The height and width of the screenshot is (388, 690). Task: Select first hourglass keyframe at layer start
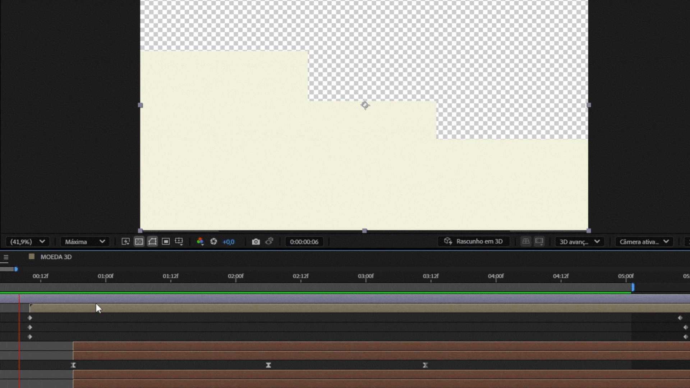click(73, 365)
